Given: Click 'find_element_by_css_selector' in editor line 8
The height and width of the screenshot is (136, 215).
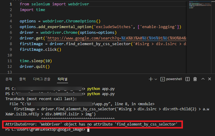Looking at the screenshot, I should [98, 44].
